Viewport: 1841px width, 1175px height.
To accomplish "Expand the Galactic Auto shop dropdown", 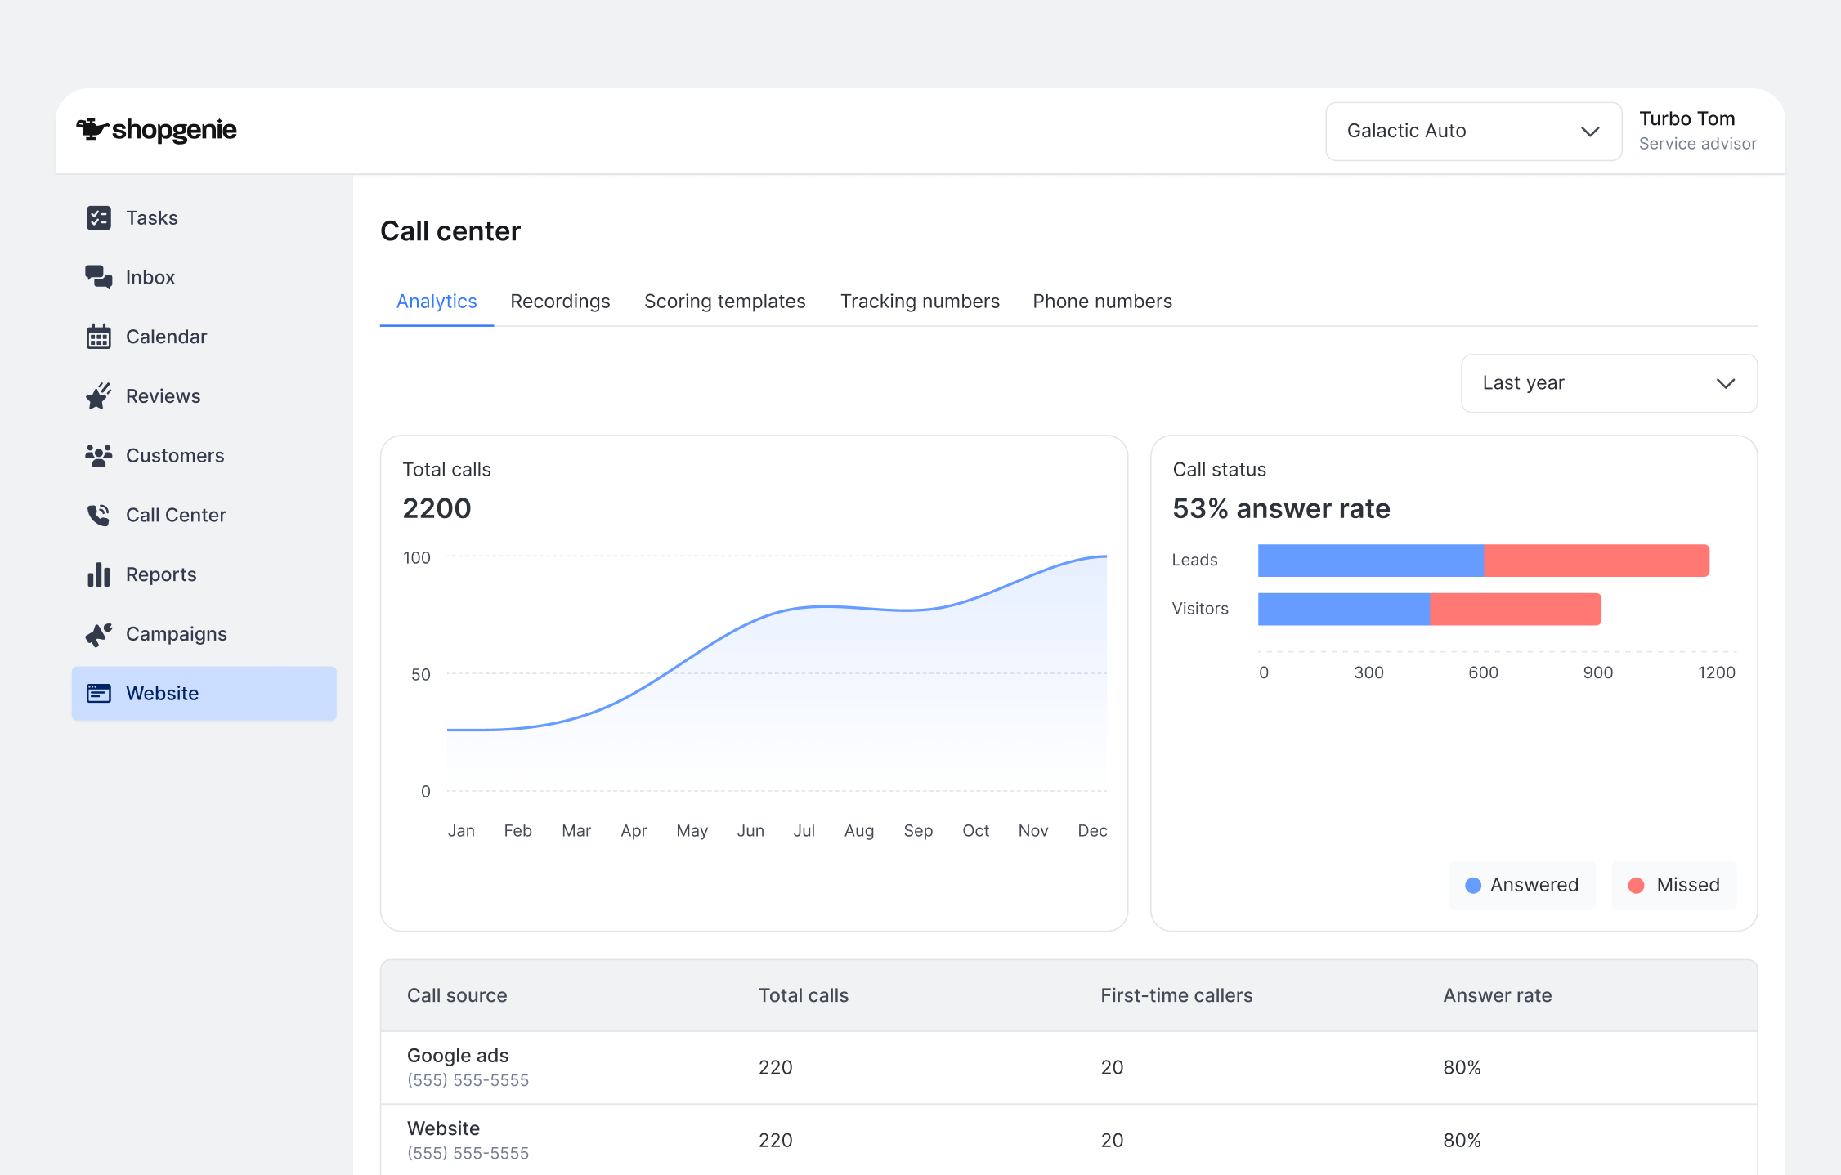I will click(1473, 132).
